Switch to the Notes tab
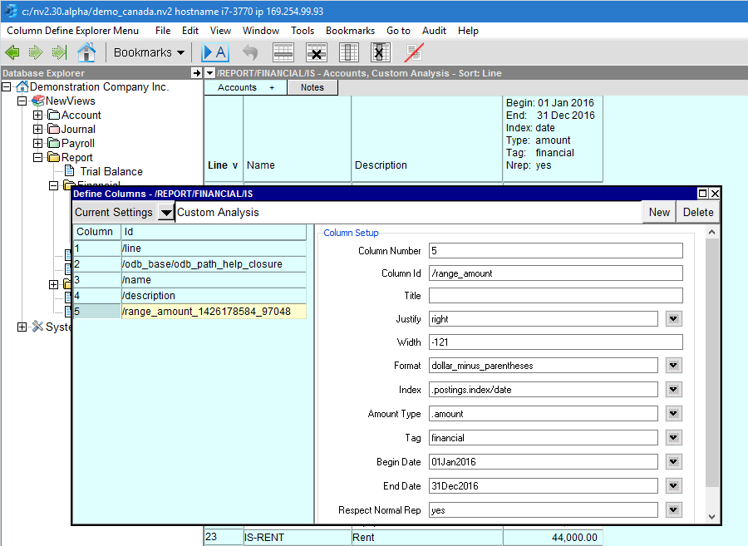The width and height of the screenshot is (748, 546). 312,87
